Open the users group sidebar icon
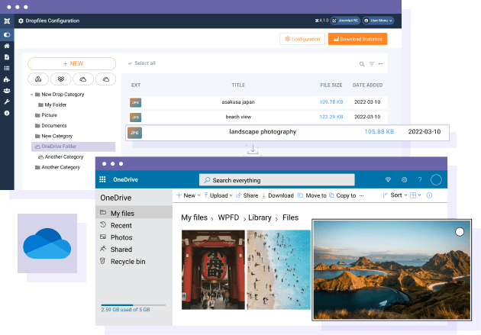The width and height of the screenshot is (481, 335). tap(7, 91)
